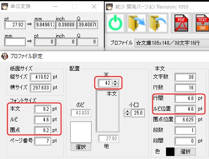209x159 pixels.
Task: Click the pt input field showing 27.92
Action: pos(15,25)
